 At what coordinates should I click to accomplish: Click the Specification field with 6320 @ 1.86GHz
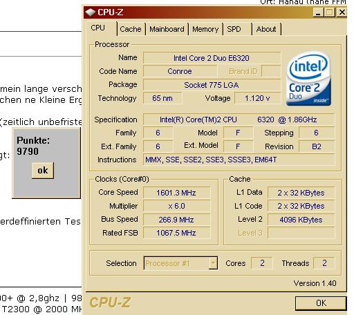239,120
